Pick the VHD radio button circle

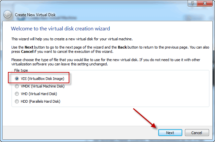pos(17,94)
